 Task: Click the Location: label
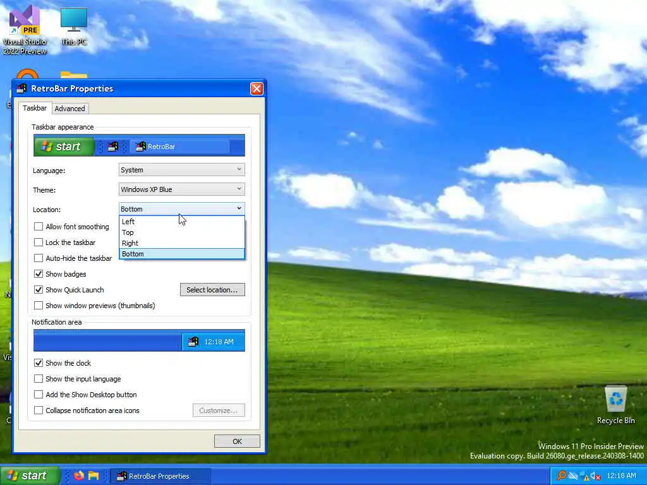click(47, 210)
